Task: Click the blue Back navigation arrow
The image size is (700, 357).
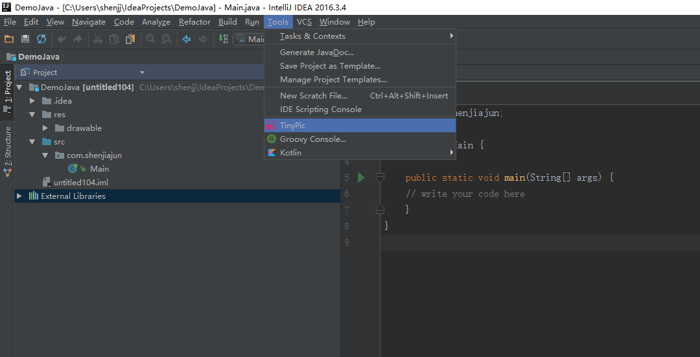Action: click(187, 40)
